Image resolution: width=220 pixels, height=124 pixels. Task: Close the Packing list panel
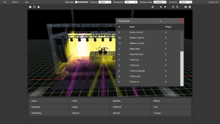181,21
